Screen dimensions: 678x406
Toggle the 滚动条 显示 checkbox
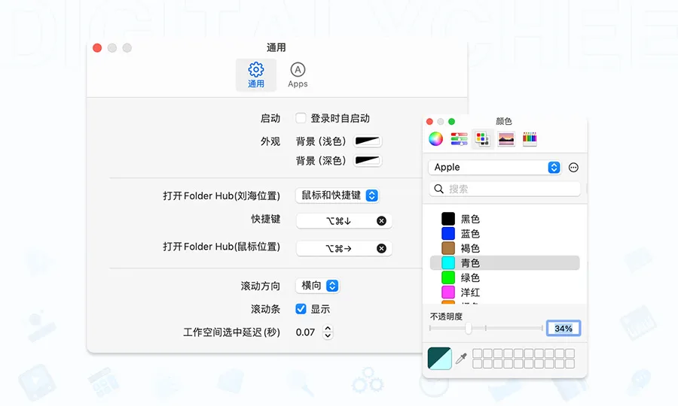(x=301, y=309)
